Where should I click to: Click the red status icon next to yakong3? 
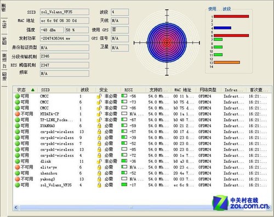point(17,179)
